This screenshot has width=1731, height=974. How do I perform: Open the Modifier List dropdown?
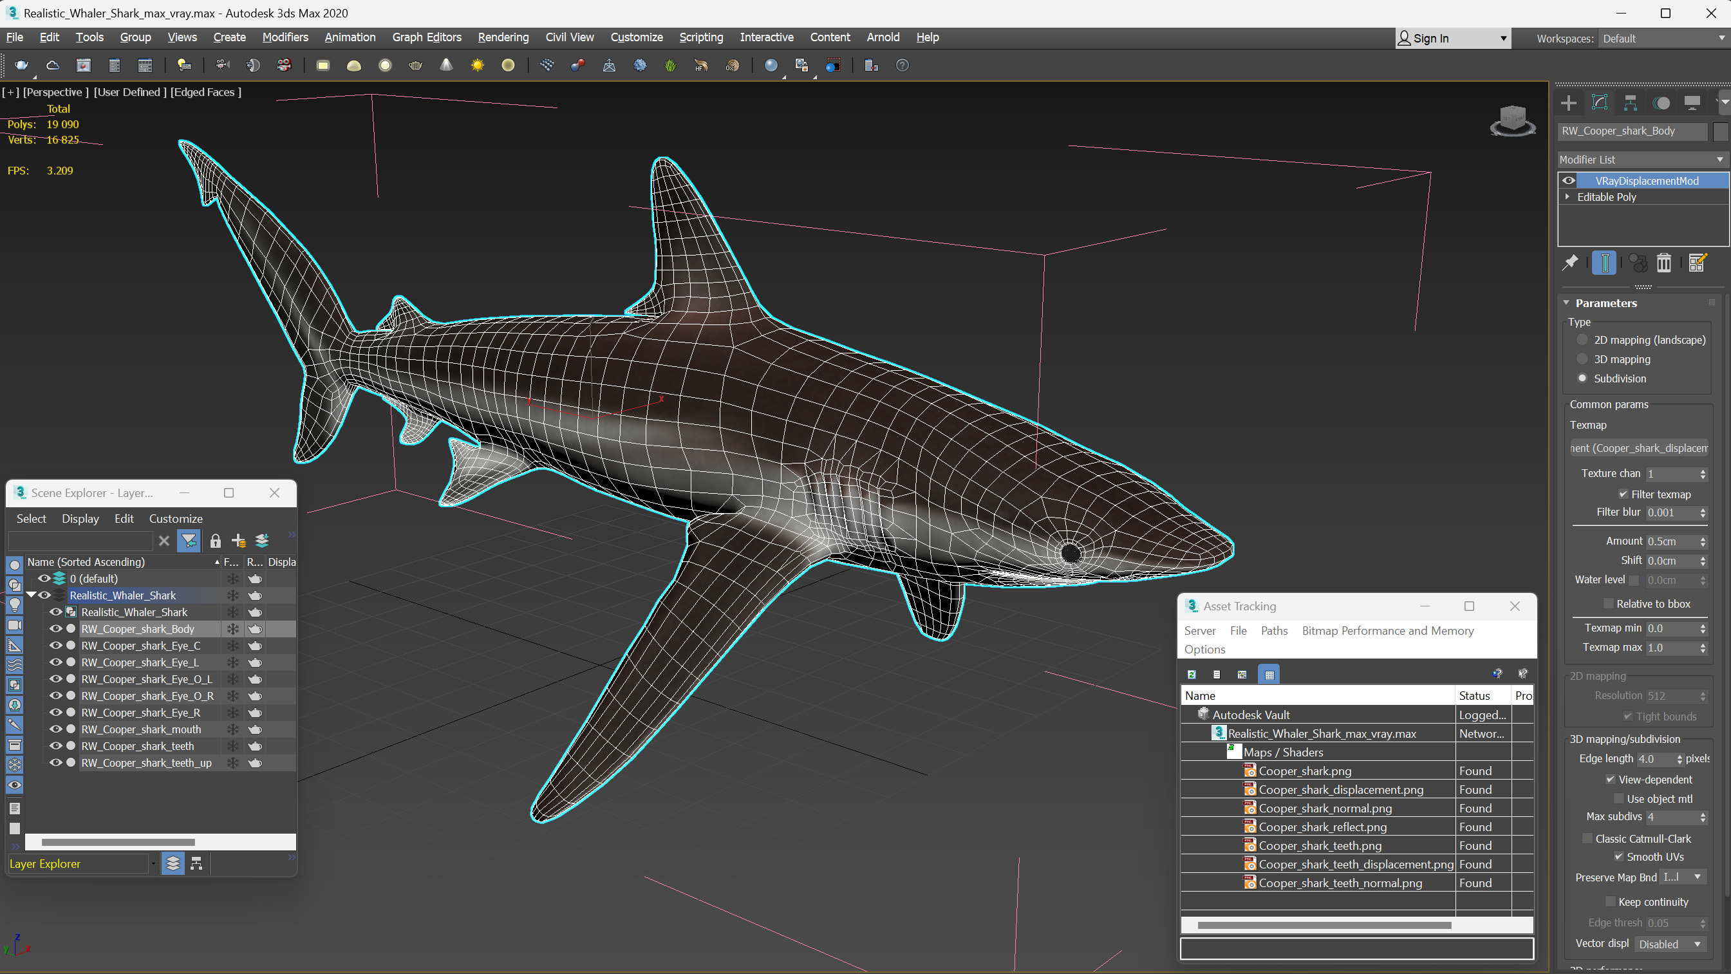[x=1642, y=159]
